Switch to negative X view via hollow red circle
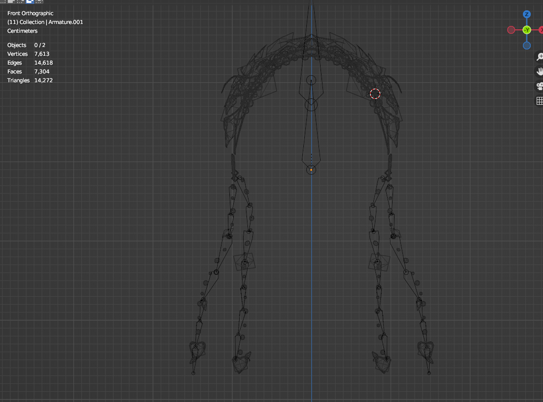Viewport: 543px width, 402px height. [511, 30]
